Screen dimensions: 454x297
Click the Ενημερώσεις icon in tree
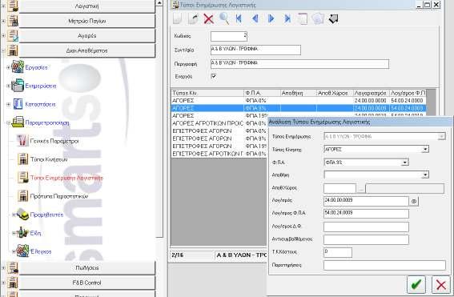pos(18,86)
